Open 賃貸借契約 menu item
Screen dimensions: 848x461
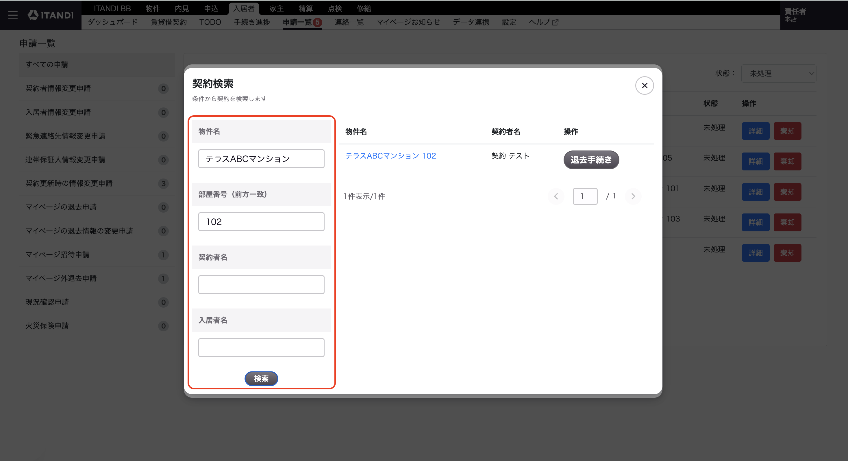pos(169,22)
